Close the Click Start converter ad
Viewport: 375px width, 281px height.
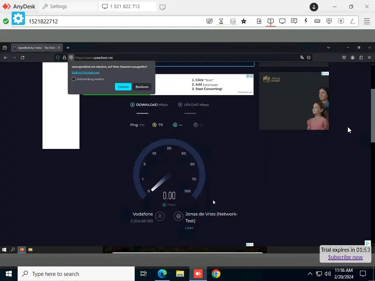tap(252, 76)
